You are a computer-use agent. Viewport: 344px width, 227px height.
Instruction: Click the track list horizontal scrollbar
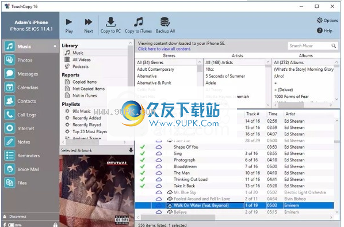tap(178, 217)
